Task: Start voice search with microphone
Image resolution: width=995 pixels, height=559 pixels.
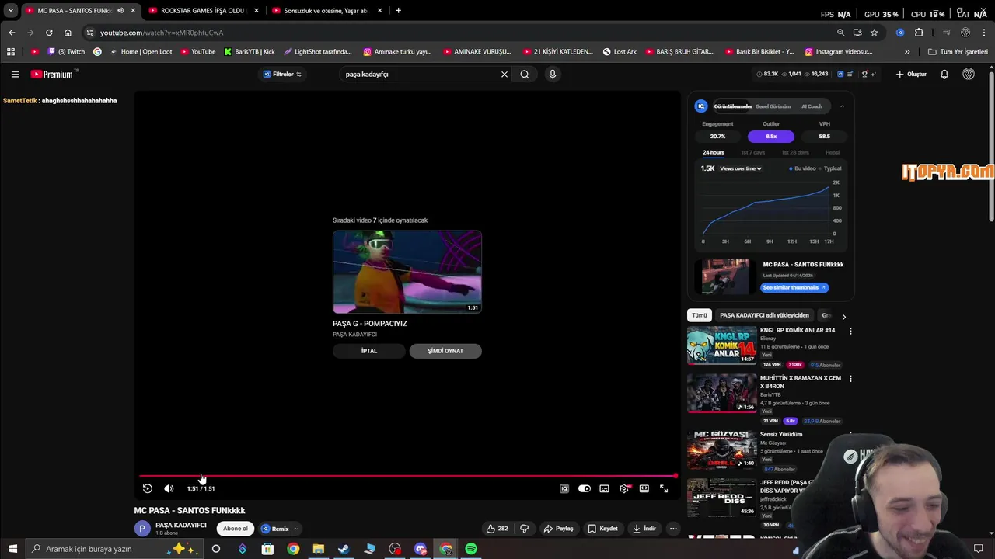Action: pos(553,75)
